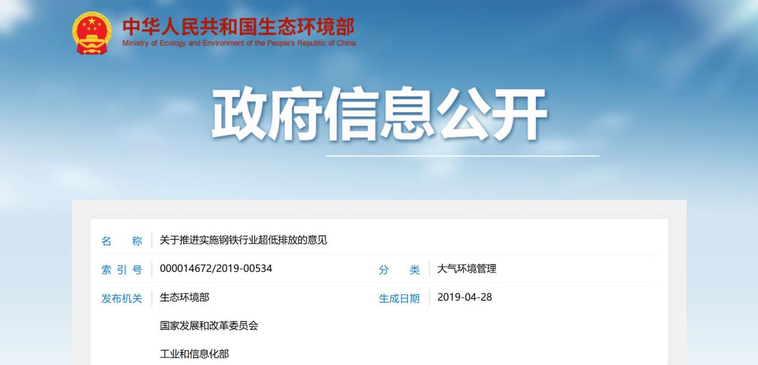Viewport: 758px width, 365px height.
Task: Click the 工业和信息化部 agency entry
Action: (194, 354)
